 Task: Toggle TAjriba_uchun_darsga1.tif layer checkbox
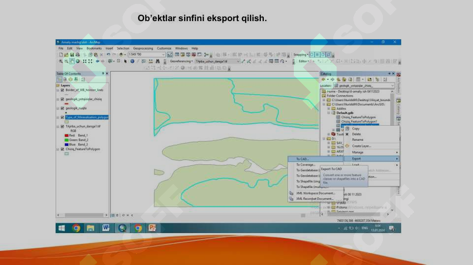pos(63,127)
